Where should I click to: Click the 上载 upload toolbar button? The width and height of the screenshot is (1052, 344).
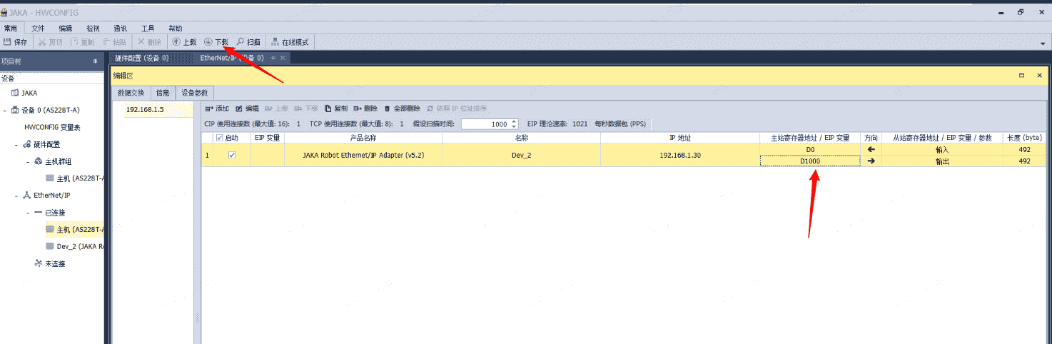tap(184, 42)
